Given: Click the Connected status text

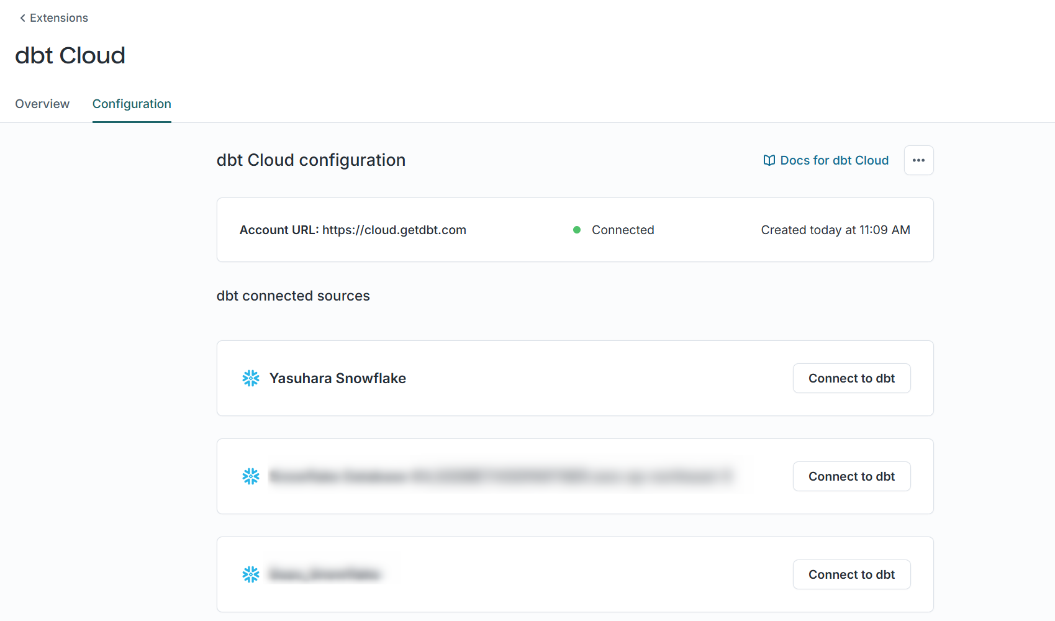Looking at the screenshot, I should pos(623,230).
